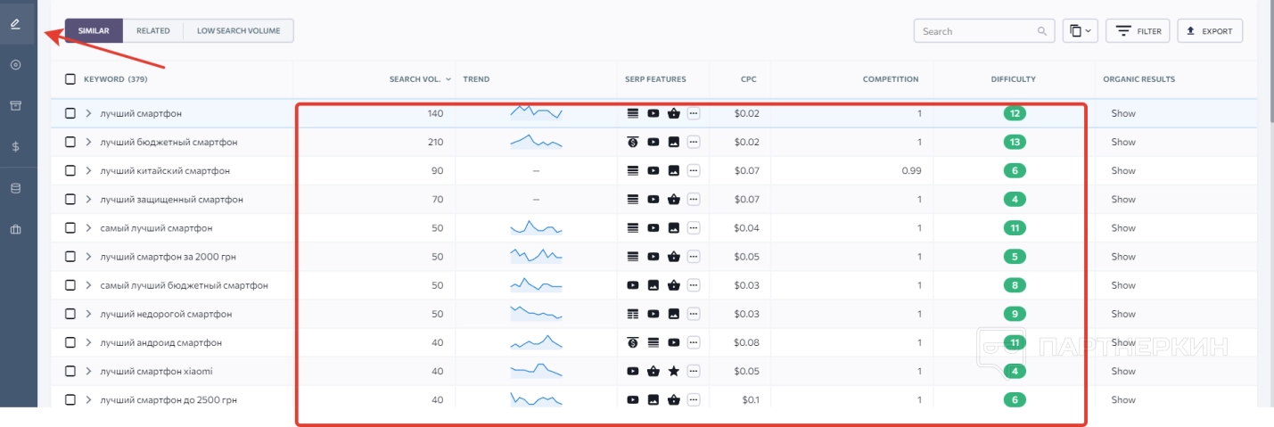Open the briefcase icon in the sidebar

pos(15,229)
